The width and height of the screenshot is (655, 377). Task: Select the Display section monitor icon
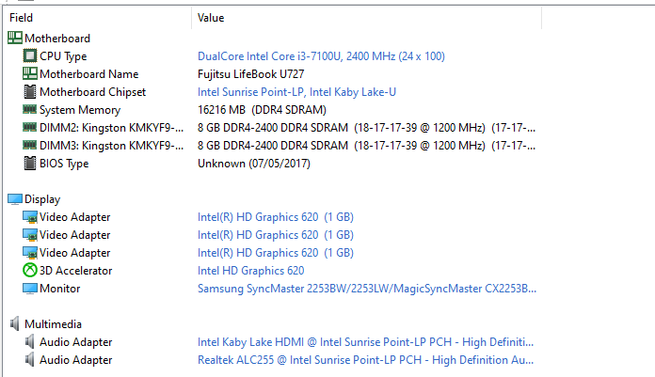coord(15,199)
